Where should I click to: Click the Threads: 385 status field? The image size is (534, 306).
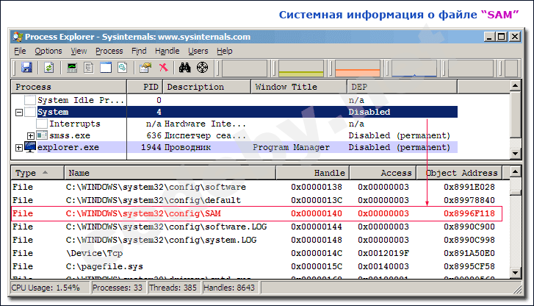tap(175, 288)
